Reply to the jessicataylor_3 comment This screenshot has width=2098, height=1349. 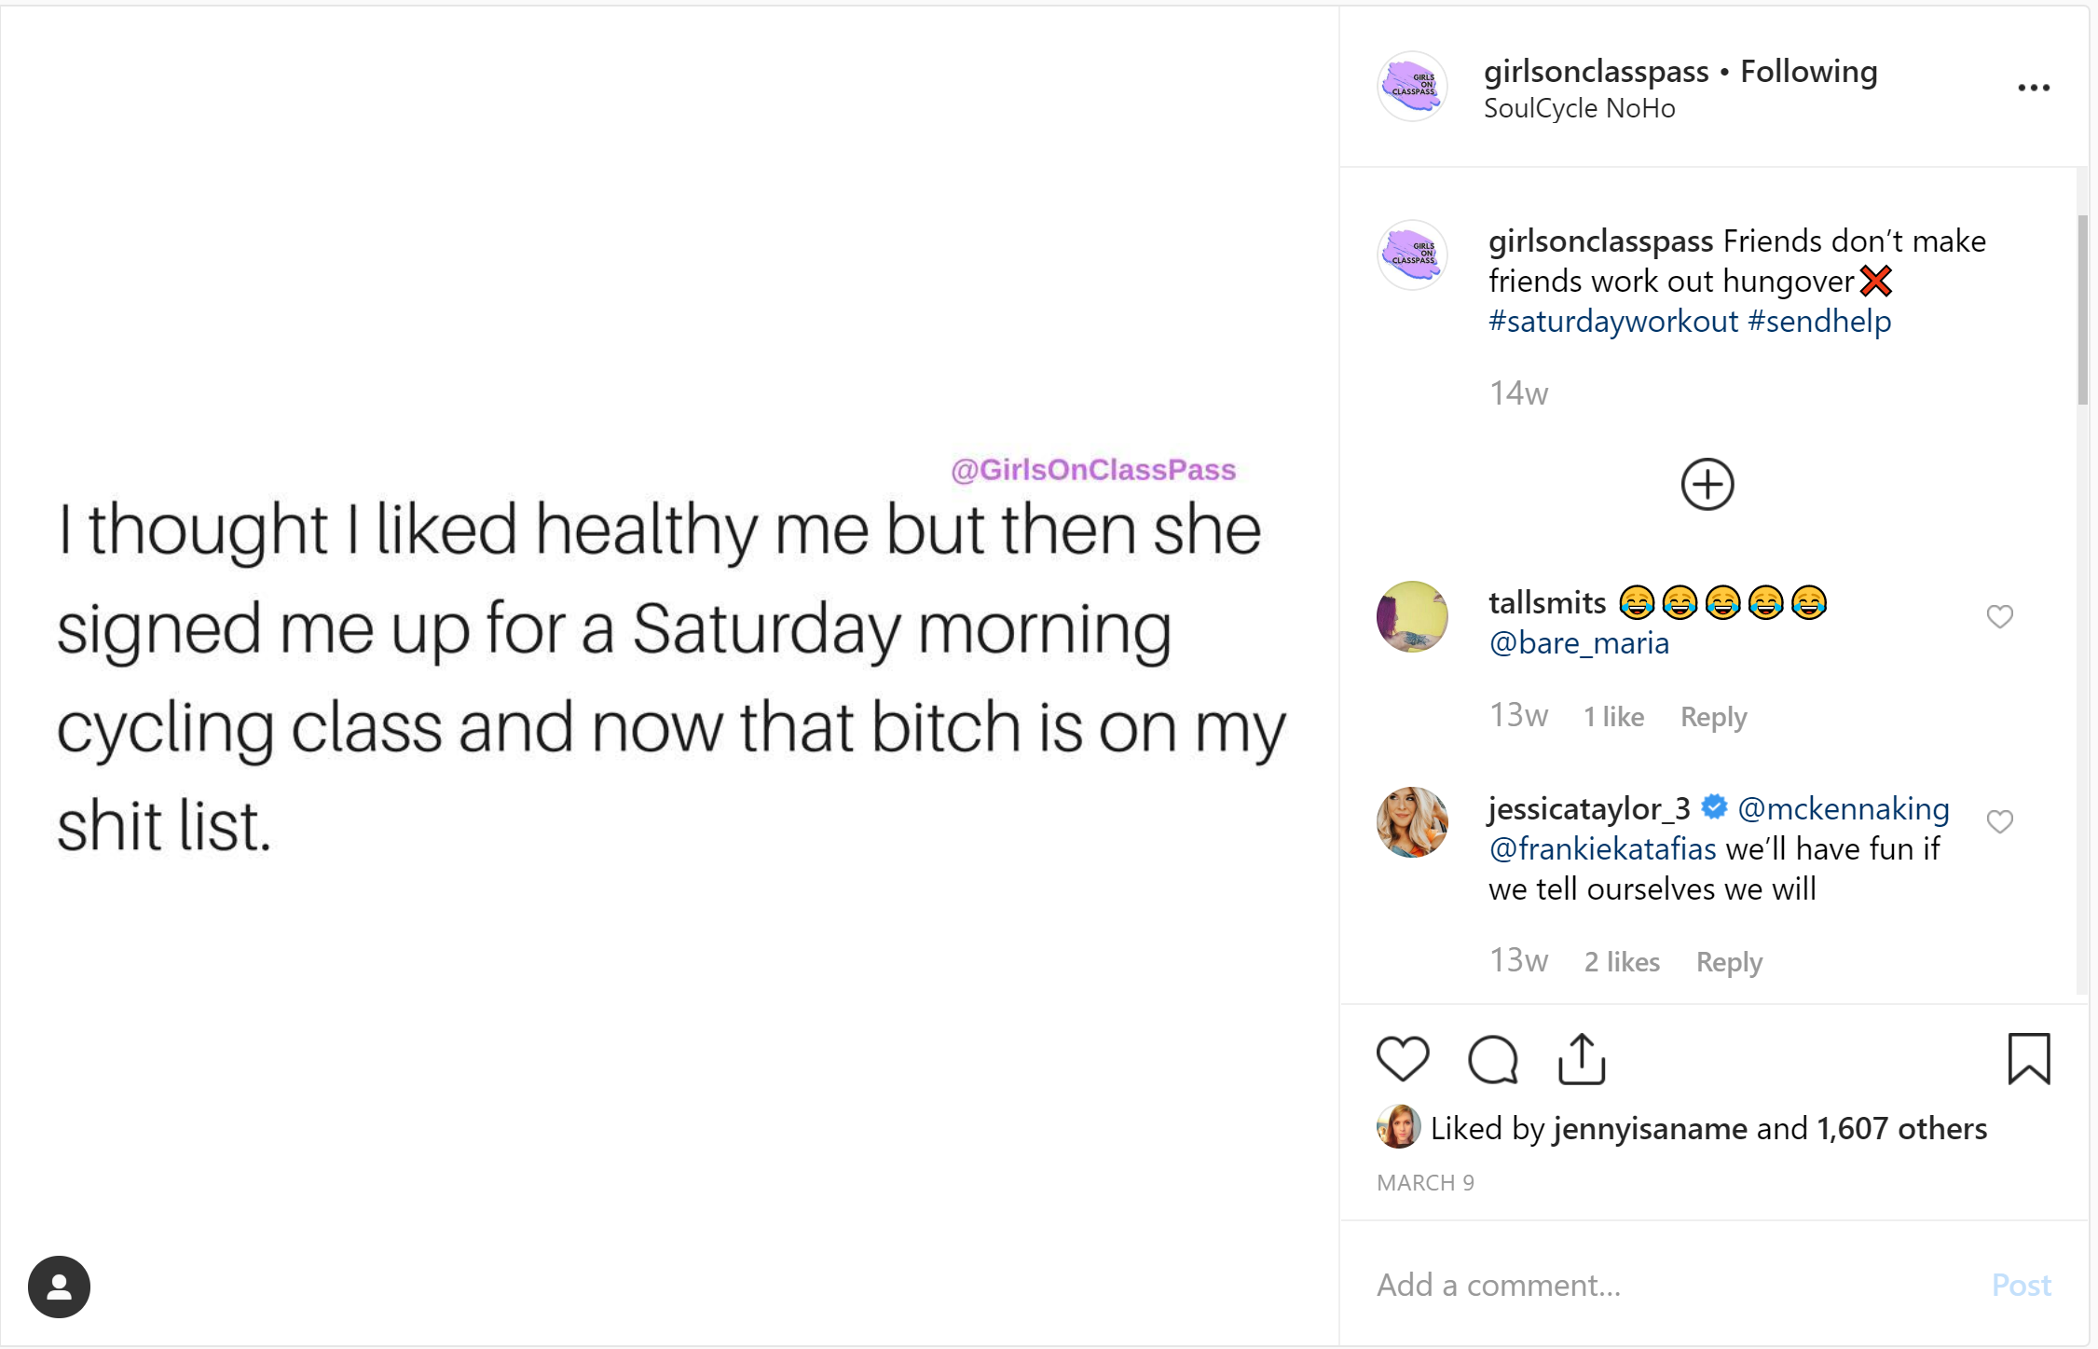pyautogui.click(x=1729, y=962)
